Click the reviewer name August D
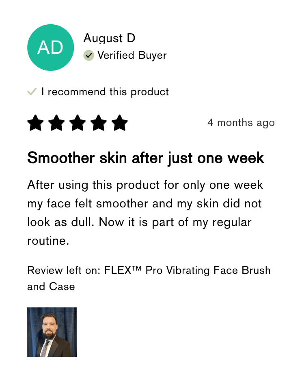 tap(109, 38)
